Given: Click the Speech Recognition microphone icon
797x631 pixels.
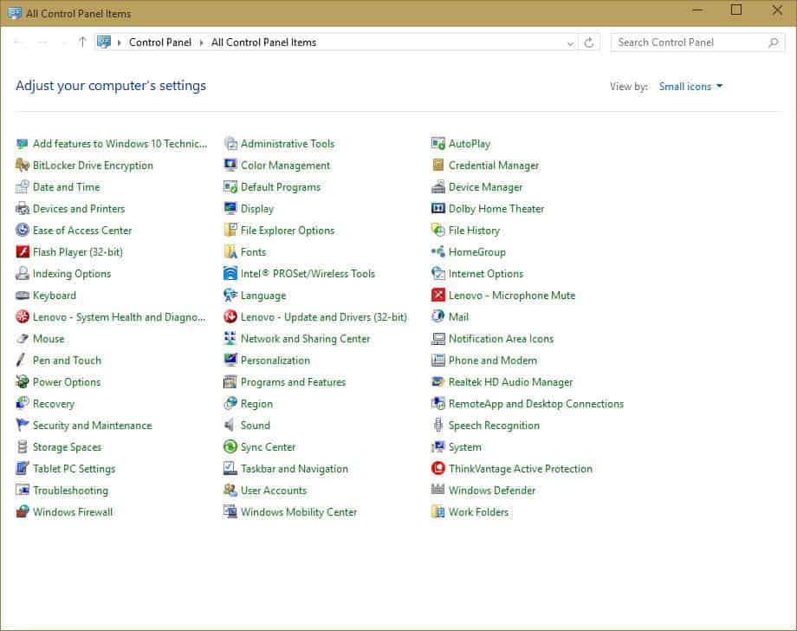Looking at the screenshot, I should (x=438, y=425).
